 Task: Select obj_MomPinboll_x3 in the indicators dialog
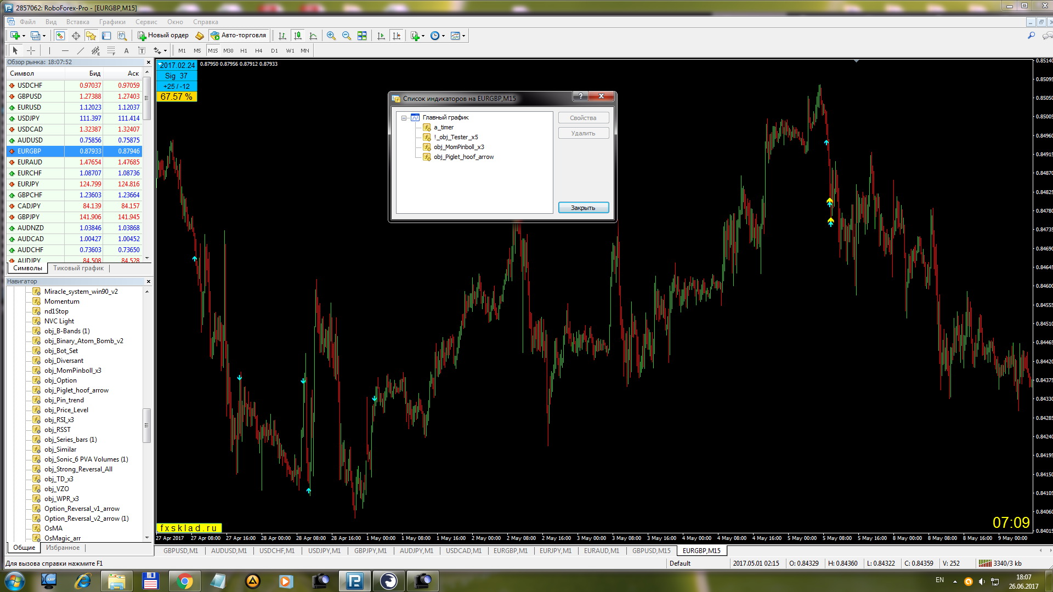458,147
